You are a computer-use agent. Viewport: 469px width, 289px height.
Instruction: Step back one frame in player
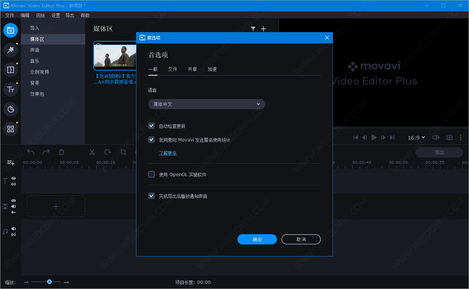point(364,137)
